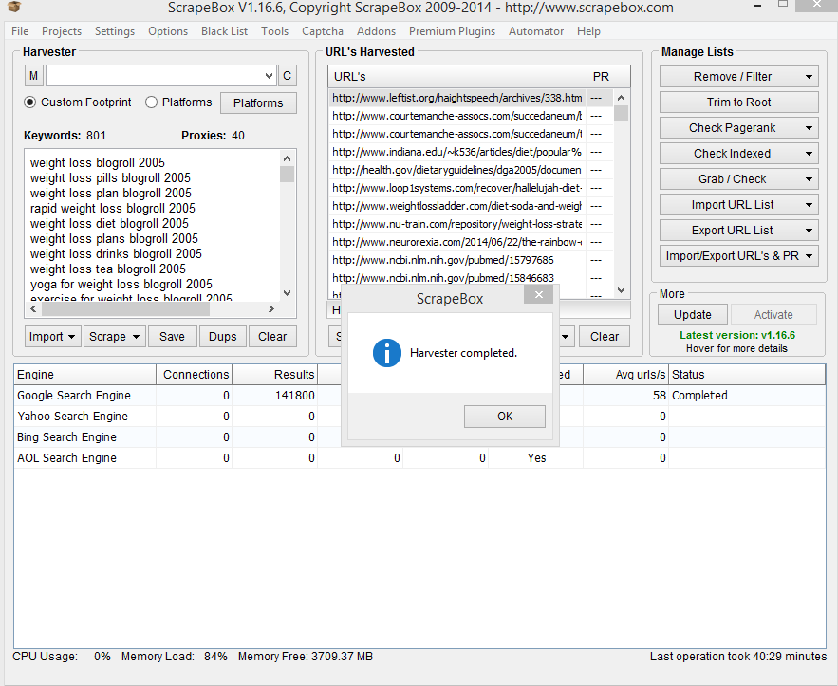Click the C button beside footprint field
The height and width of the screenshot is (686, 838).
(x=287, y=76)
